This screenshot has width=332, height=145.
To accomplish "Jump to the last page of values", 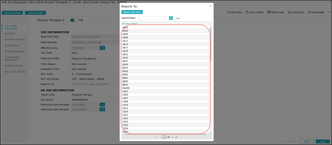I will click(x=176, y=137).
